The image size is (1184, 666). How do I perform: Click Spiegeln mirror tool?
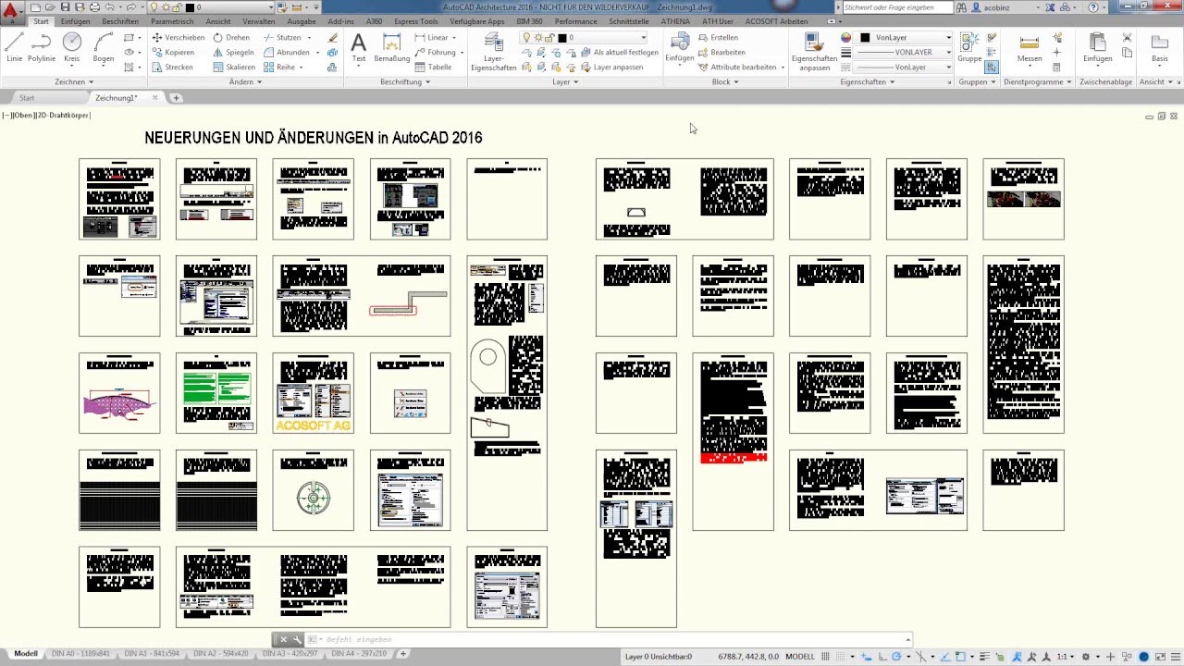[x=233, y=53]
